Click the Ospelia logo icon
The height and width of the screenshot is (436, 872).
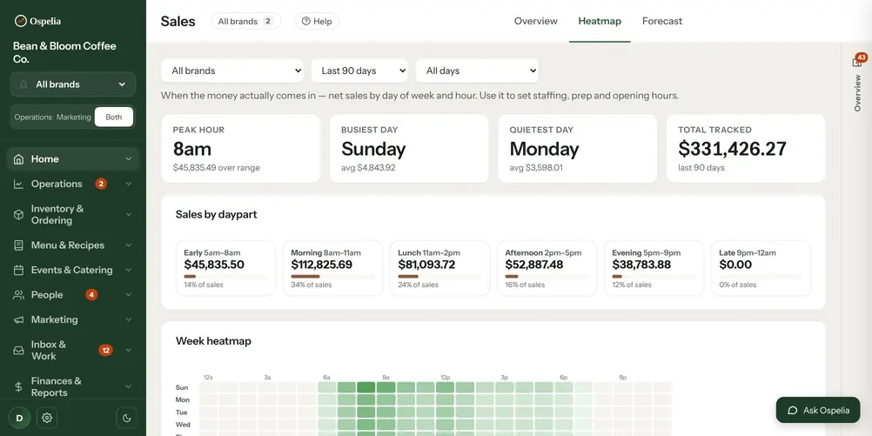click(x=21, y=21)
